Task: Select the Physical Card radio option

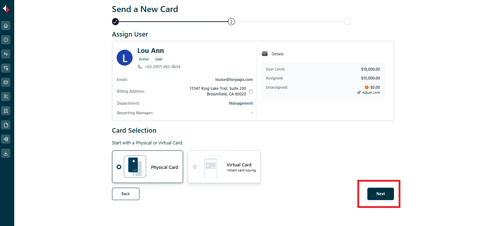Action: pos(119,167)
